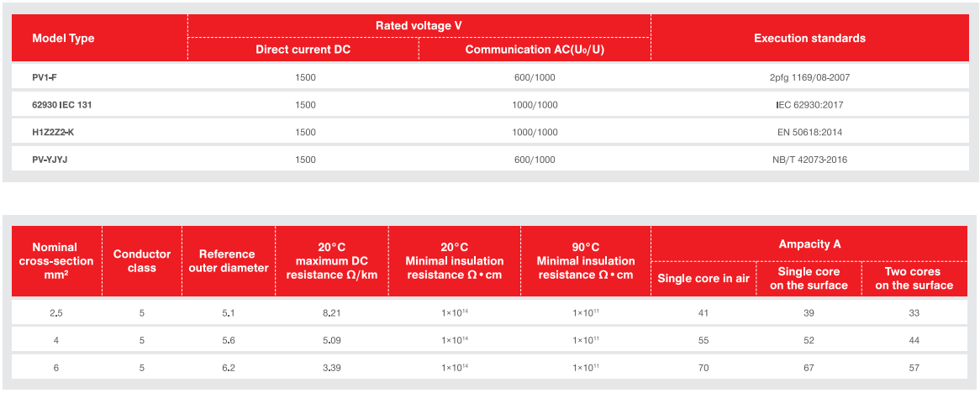Click the Model Type column header

[x=63, y=39]
